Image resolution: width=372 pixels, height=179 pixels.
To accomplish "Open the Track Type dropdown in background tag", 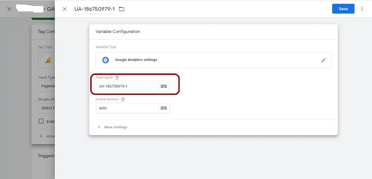I will pos(46,86).
